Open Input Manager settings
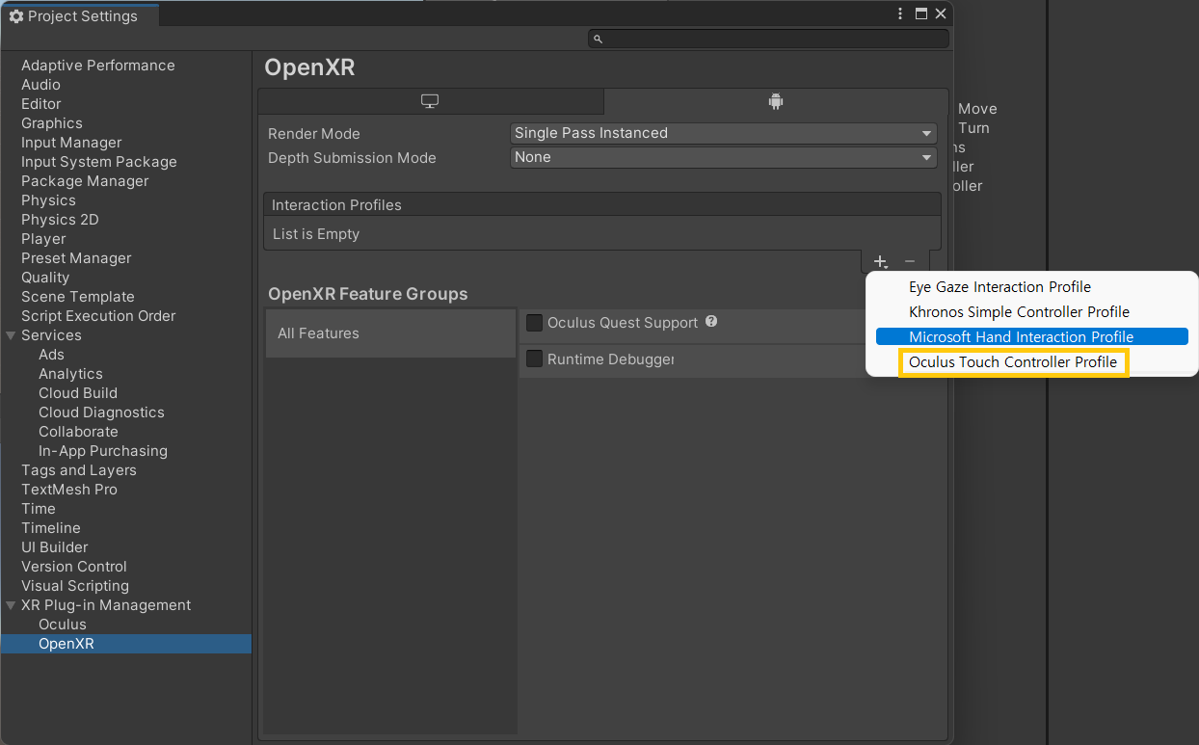 (x=71, y=143)
